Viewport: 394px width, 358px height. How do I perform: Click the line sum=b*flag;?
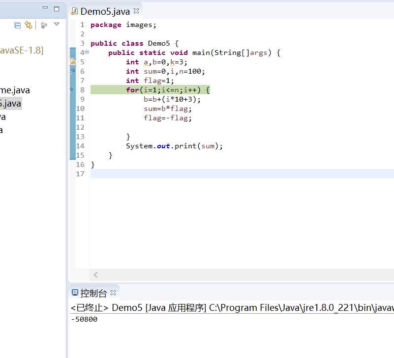tap(168, 109)
